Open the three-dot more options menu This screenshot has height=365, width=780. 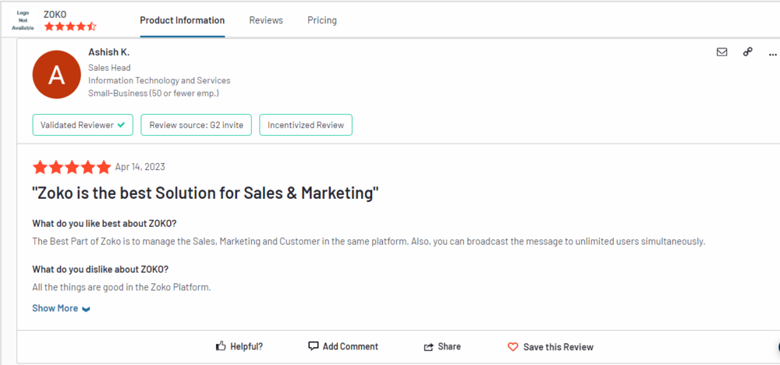(772, 53)
